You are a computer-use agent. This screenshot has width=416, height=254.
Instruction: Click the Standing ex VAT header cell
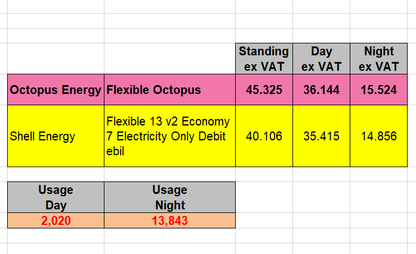(264, 59)
